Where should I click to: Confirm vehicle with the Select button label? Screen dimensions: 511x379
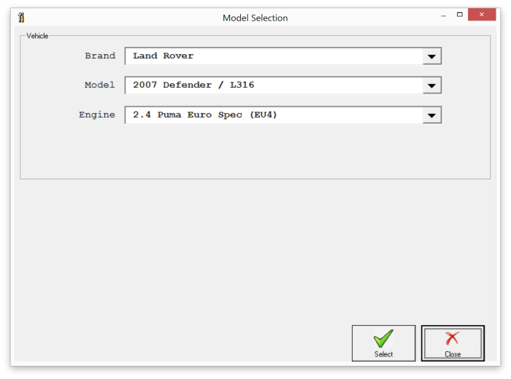(383, 354)
